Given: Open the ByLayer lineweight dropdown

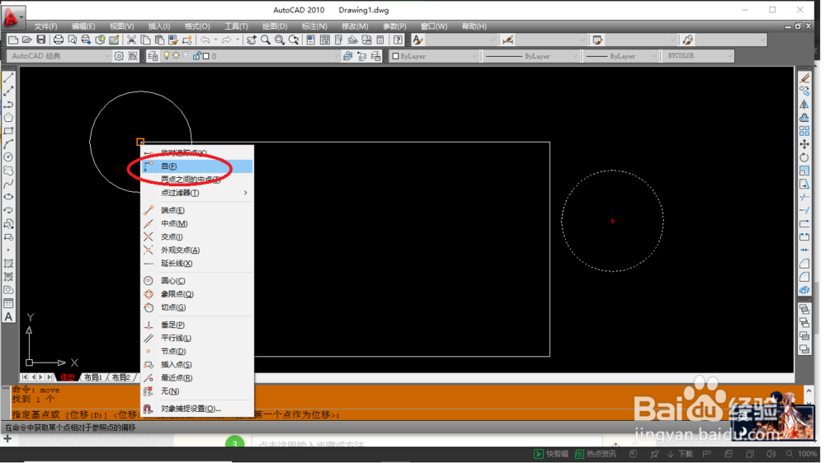Looking at the screenshot, I should coord(654,56).
